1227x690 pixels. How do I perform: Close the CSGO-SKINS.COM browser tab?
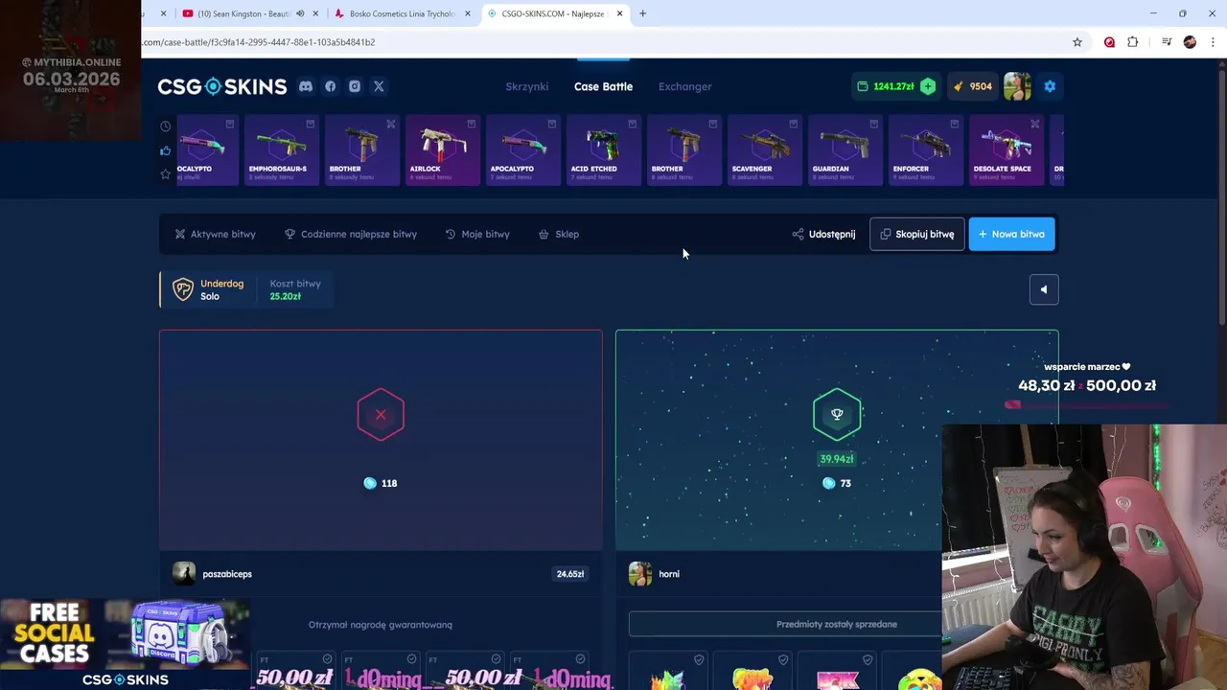tap(620, 13)
